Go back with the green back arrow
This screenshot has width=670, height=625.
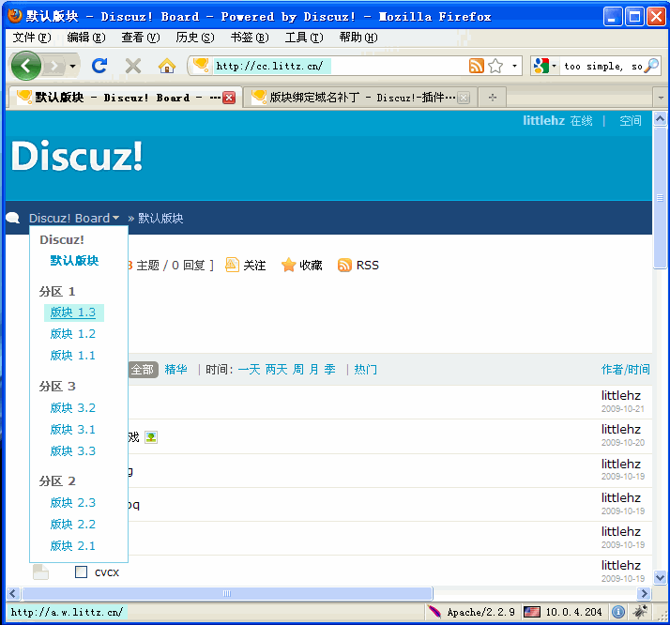click(25, 66)
